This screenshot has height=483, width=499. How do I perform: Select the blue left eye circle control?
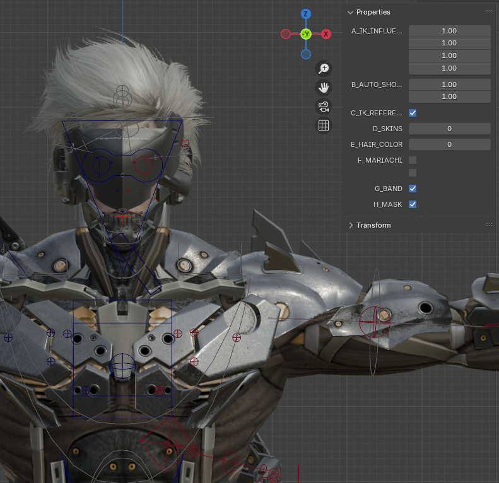point(101,166)
